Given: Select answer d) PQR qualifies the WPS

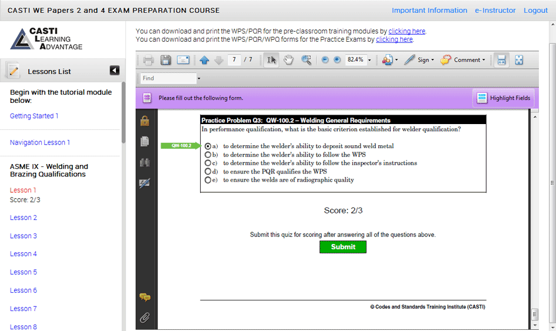Looking at the screenshot, I should pos(208,172).
